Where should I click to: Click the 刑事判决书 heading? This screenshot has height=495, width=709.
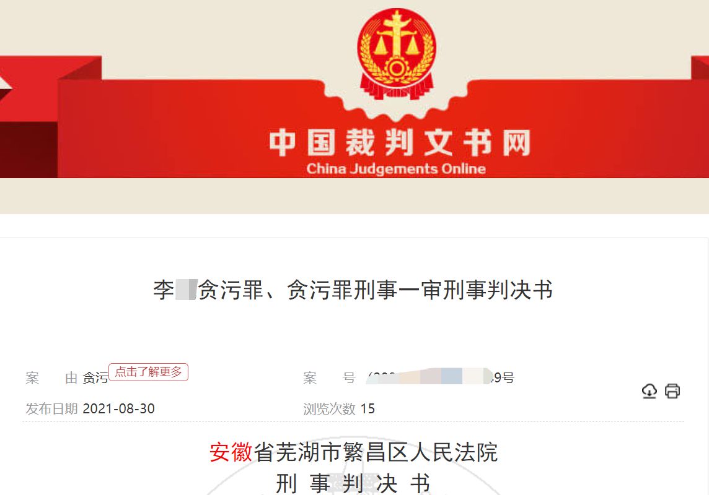pos(353,484)
